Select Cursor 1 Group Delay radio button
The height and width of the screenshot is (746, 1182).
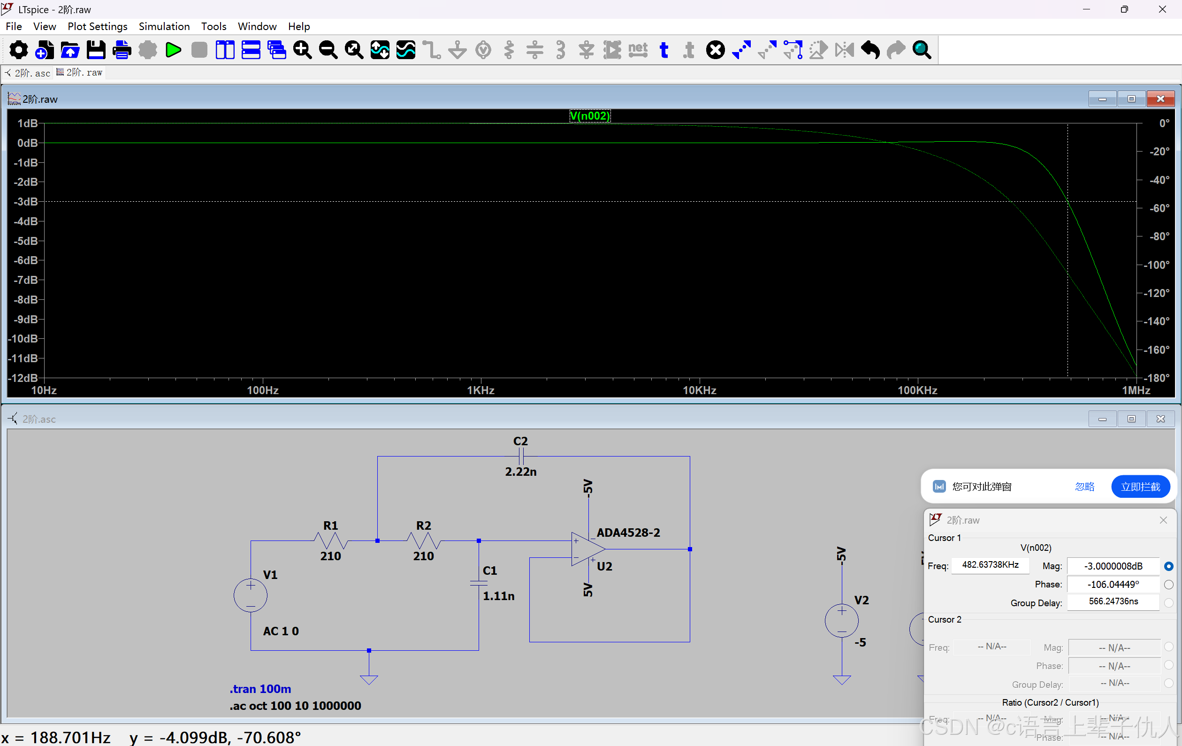[1169, 603]
